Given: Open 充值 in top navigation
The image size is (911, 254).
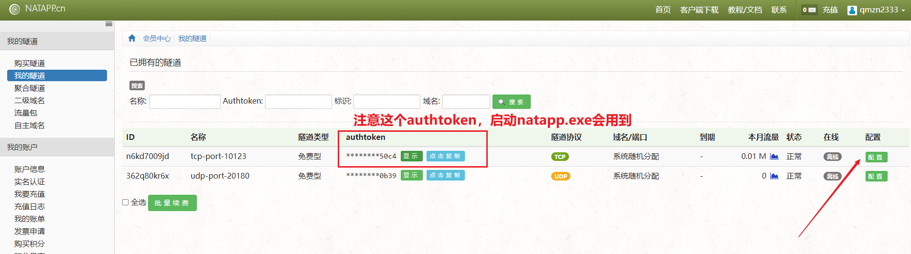Looking at the screenshot, I should [x=830, y=10].
